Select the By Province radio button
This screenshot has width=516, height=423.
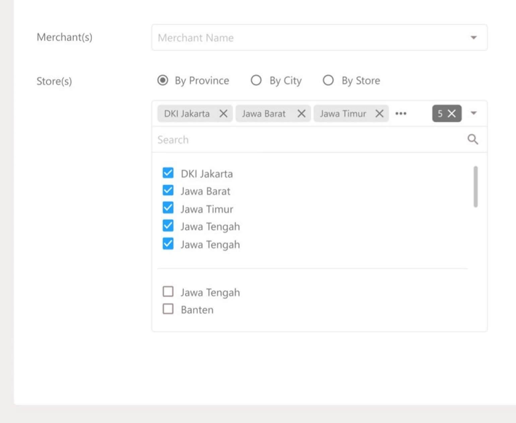pos(163,80)
